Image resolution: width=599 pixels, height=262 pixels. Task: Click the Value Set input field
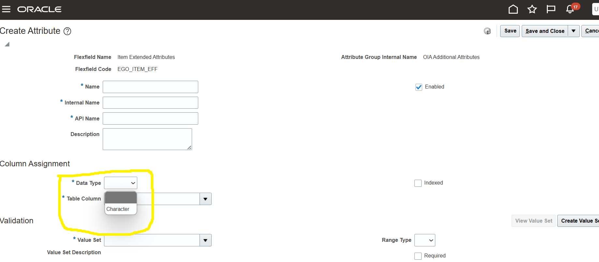[x=152, y=240]
